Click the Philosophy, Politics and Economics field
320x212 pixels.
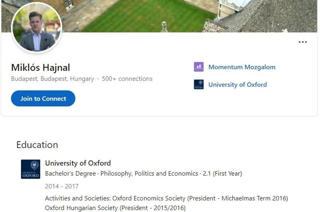(x=149, y=174)
